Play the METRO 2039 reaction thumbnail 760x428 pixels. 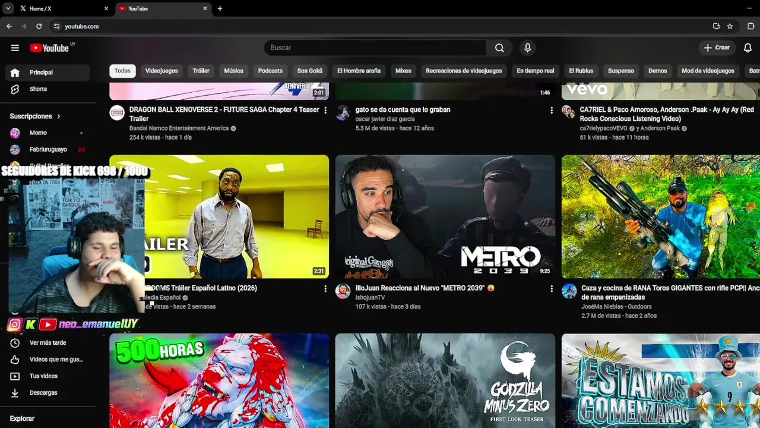pyautogui.click(x=445, y=216)
